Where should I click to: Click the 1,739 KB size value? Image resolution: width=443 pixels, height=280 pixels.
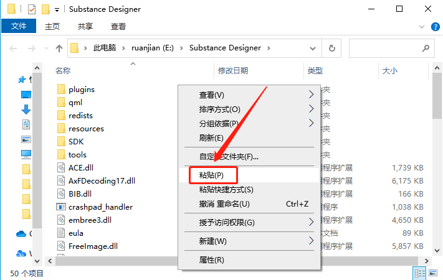coord(407,167)
